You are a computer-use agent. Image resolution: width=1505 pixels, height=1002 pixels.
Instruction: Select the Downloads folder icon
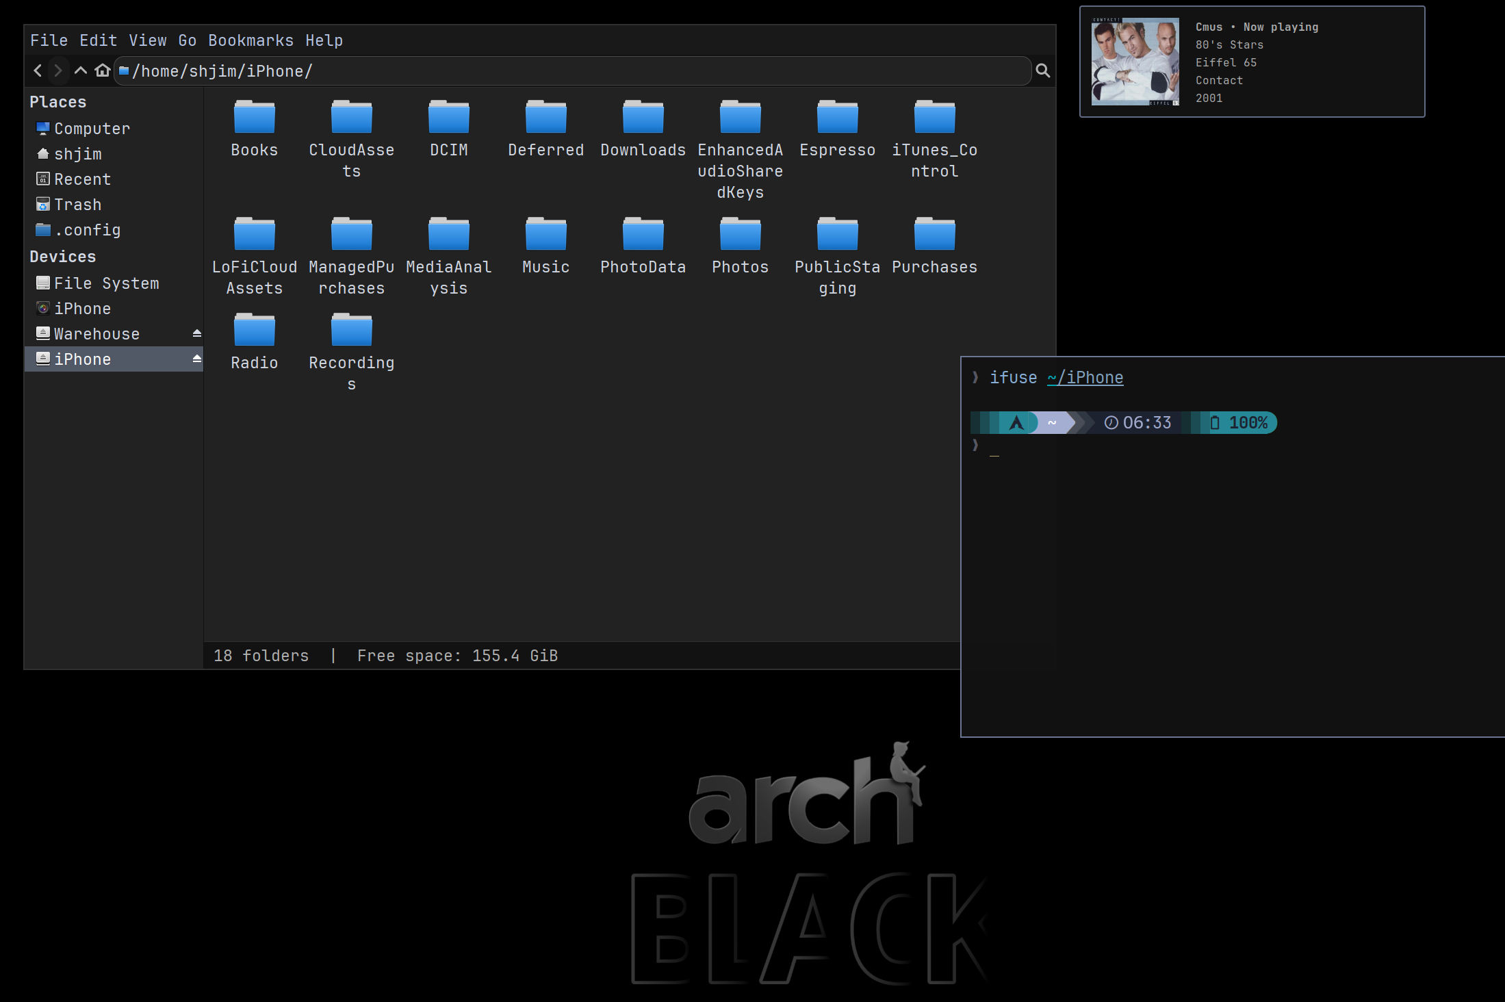tap(643, 116)
